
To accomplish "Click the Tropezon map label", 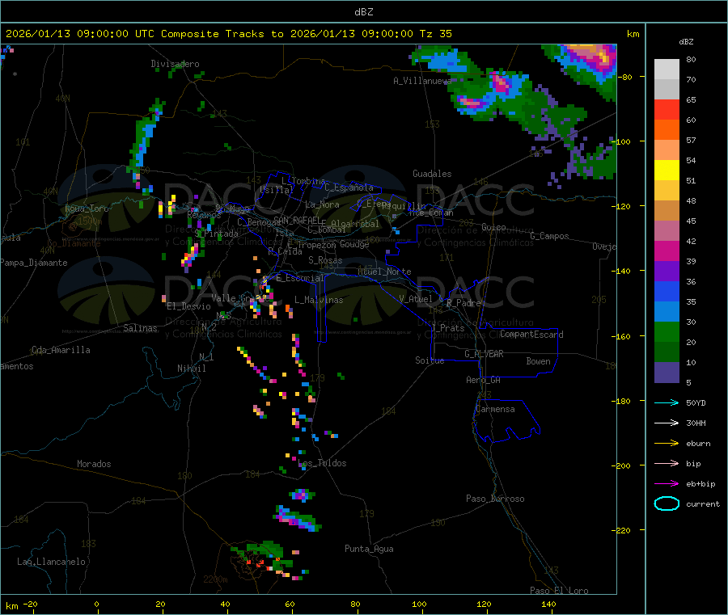I will coord(316,245).
